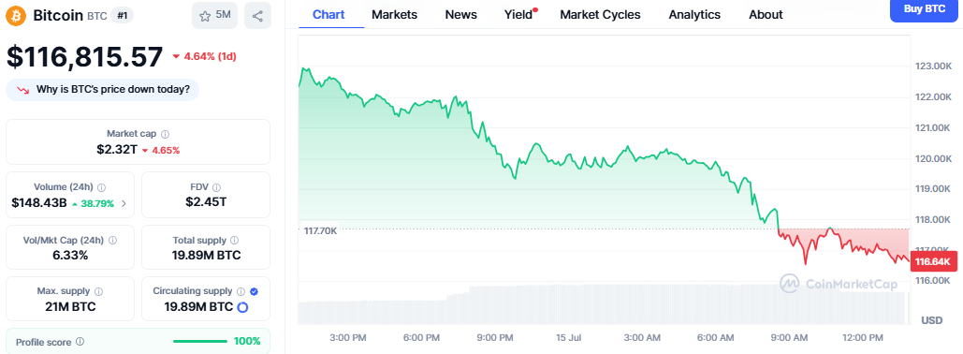The height and width of the screenshot is (354, 963).
Task: Click verified badge beside Circulating supply
Action: (x=255, y=291)
